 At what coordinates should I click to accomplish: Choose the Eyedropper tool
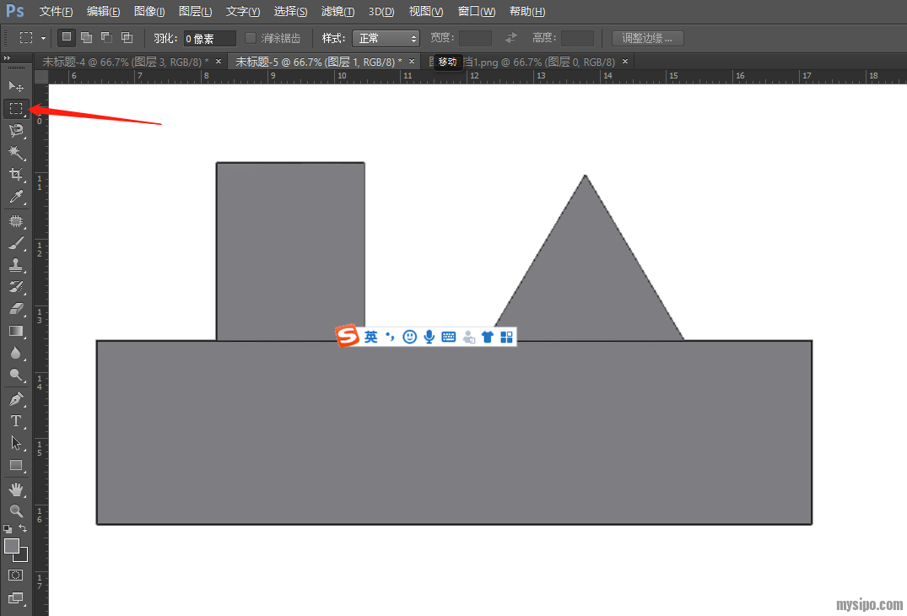(15, 197)
